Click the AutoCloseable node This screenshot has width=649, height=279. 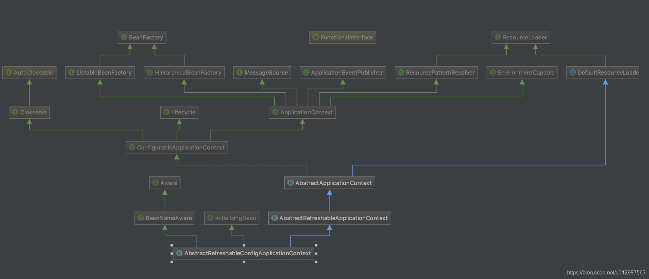(29, 73)
